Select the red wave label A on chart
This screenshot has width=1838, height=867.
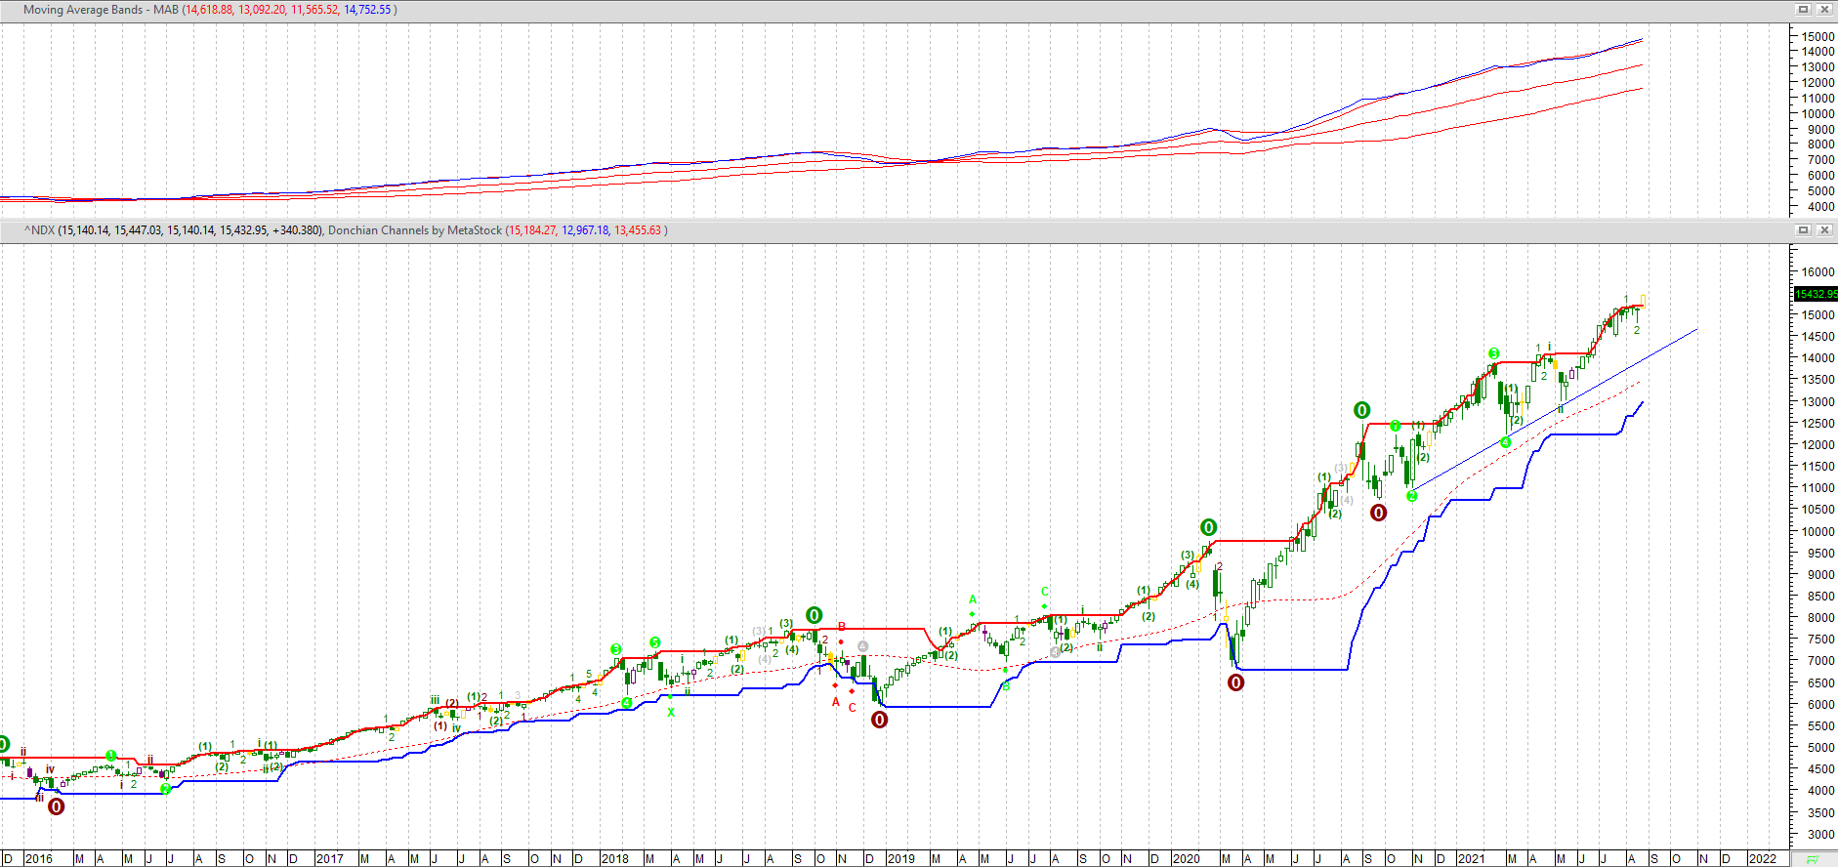coord(836,701)
